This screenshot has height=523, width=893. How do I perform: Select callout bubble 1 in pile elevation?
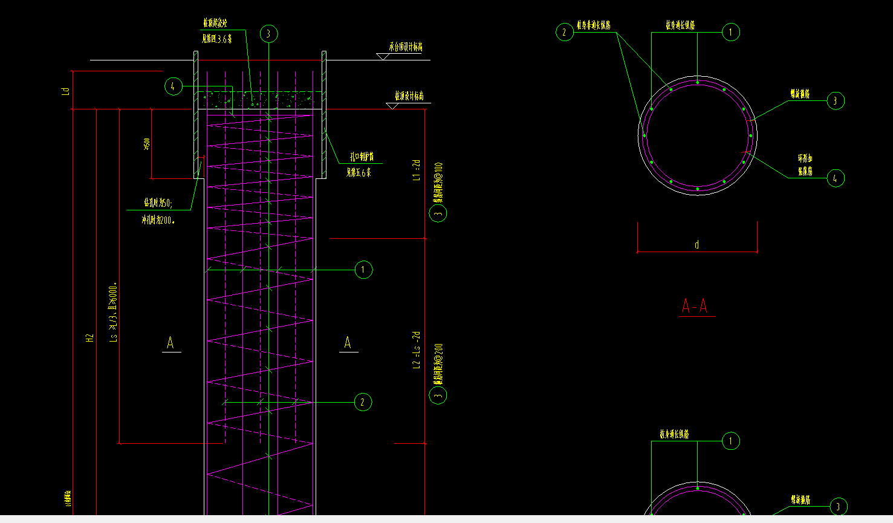(x=363, y=270)
